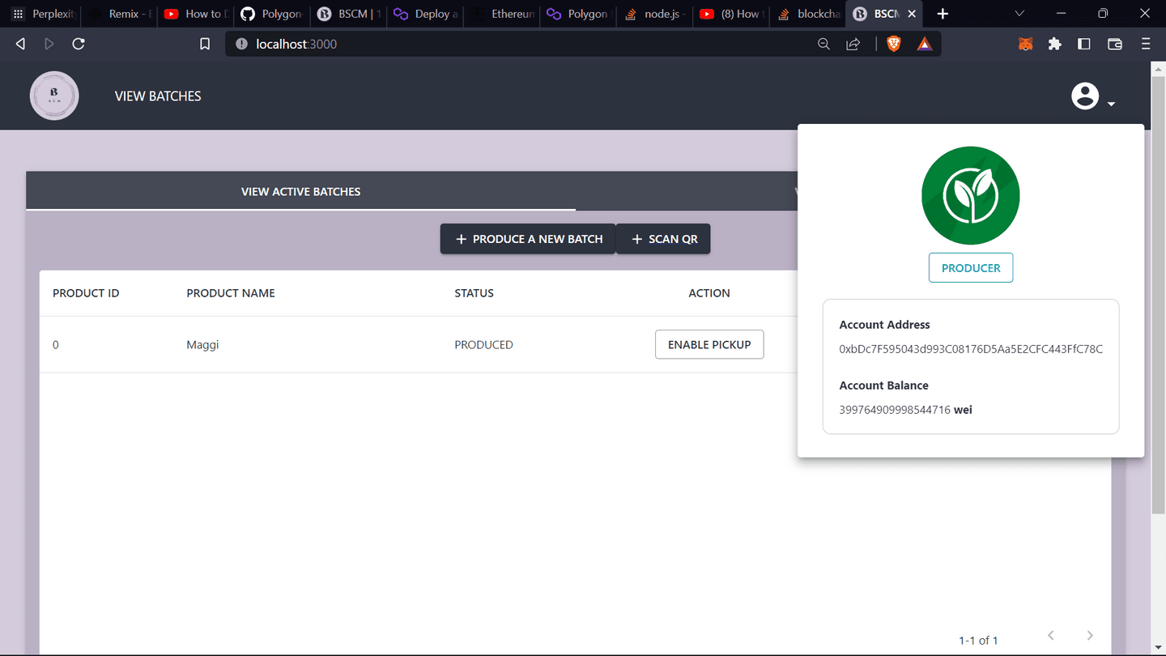Open Brave Rewards triangle icon

(924, 44)
